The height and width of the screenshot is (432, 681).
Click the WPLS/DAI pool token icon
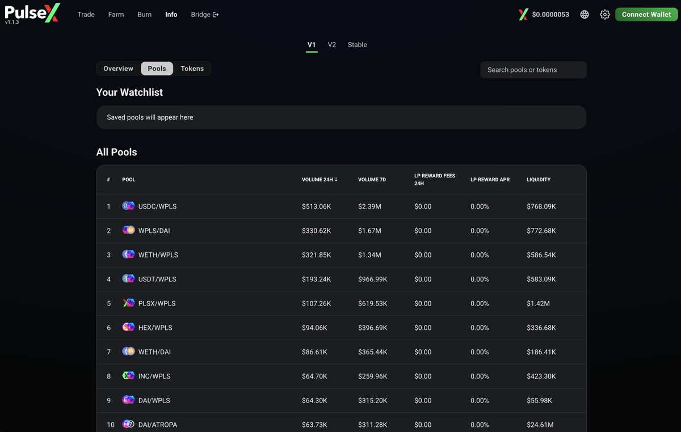tap(128, 231)
